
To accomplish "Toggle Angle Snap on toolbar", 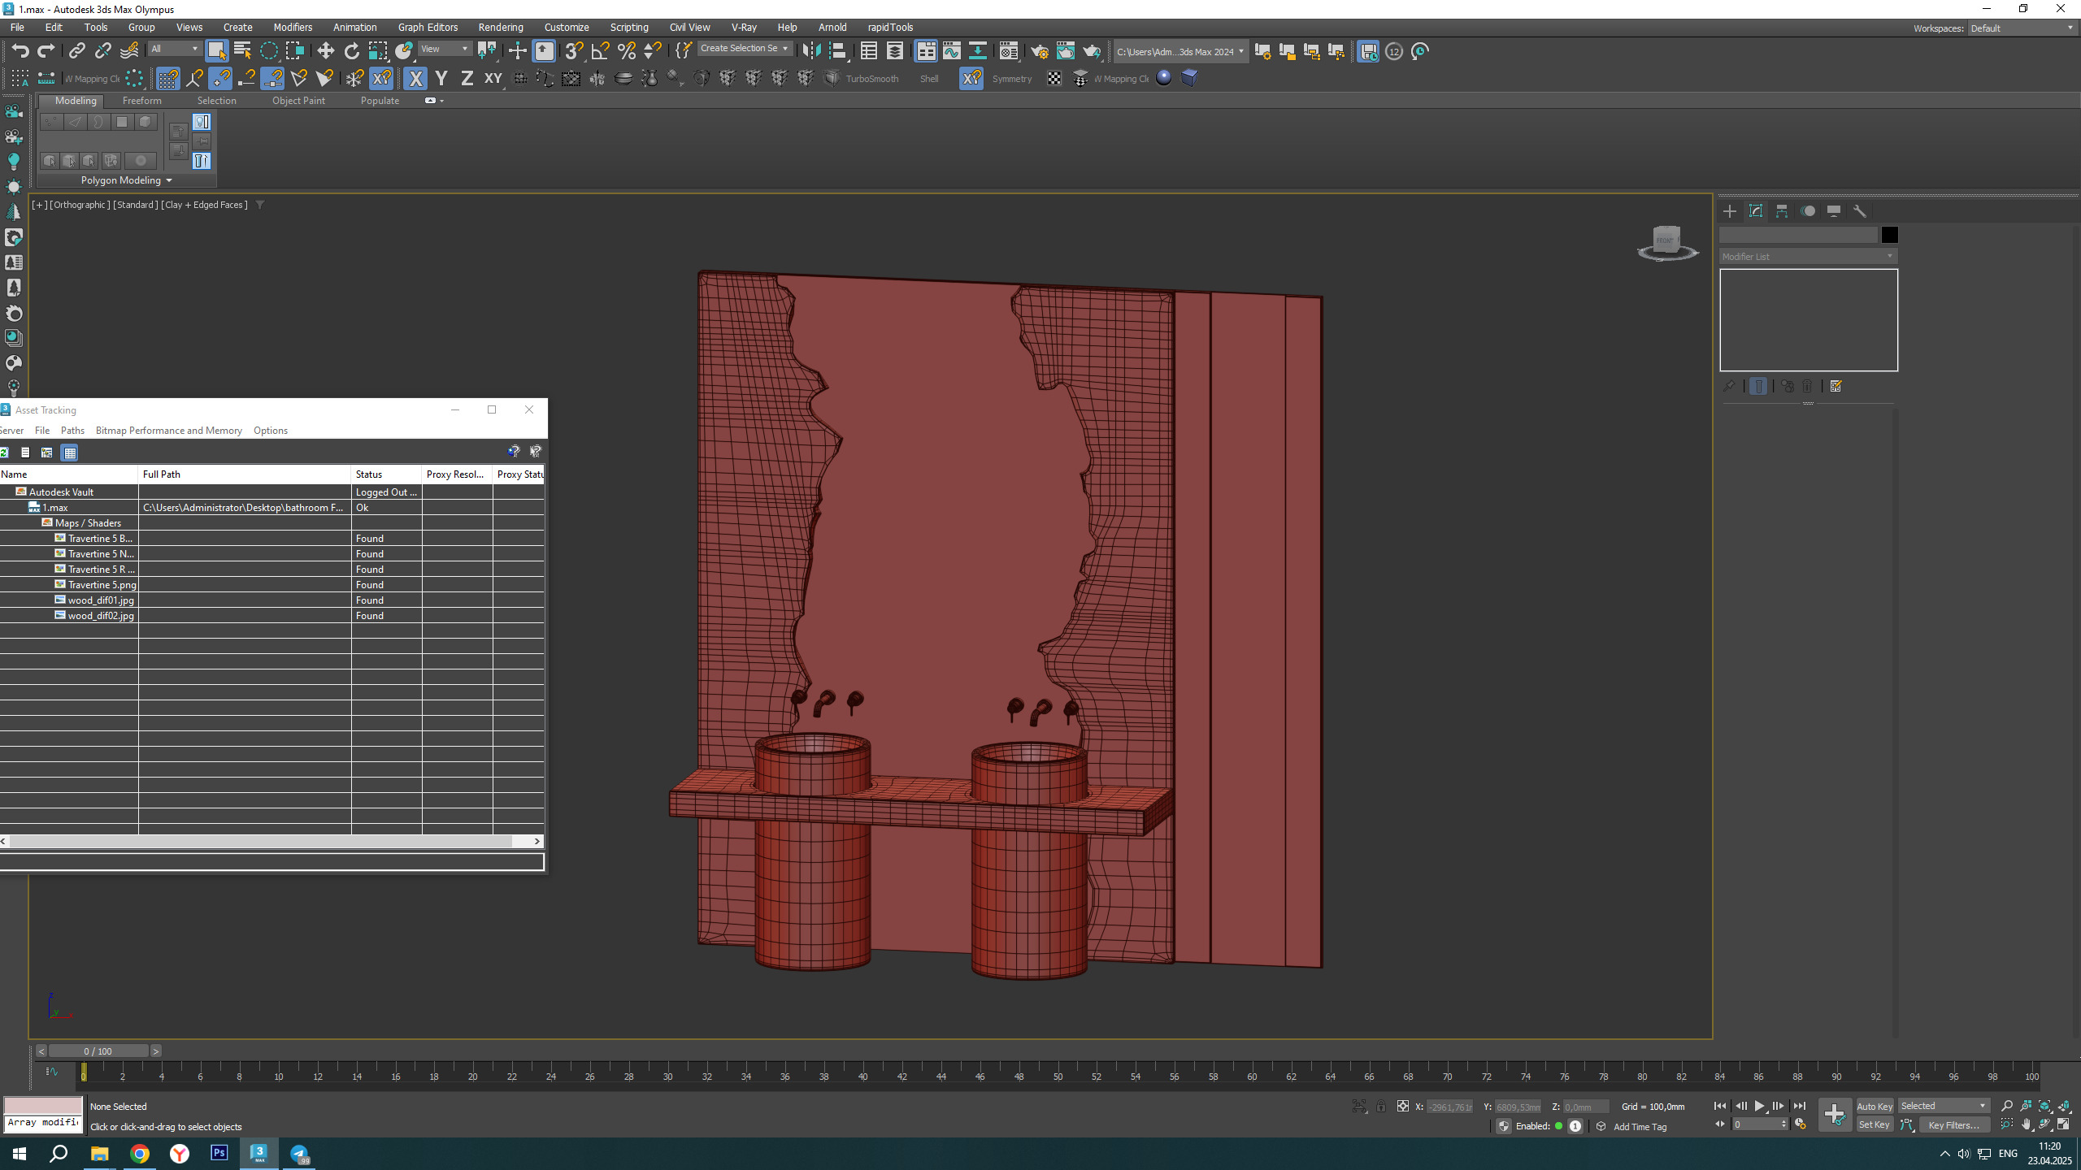I will pos(600,51).
